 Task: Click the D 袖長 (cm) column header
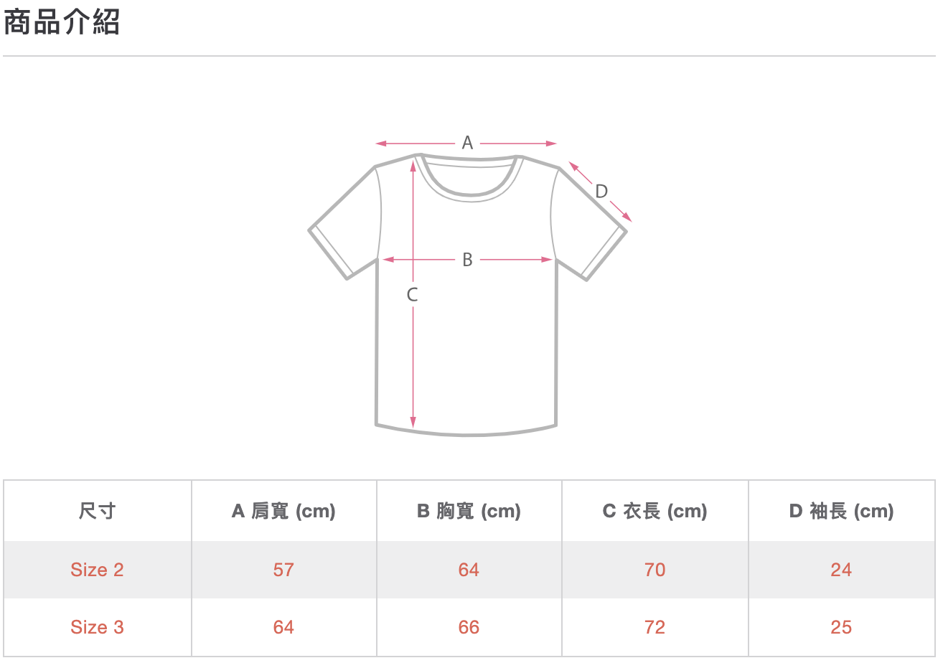841,511
